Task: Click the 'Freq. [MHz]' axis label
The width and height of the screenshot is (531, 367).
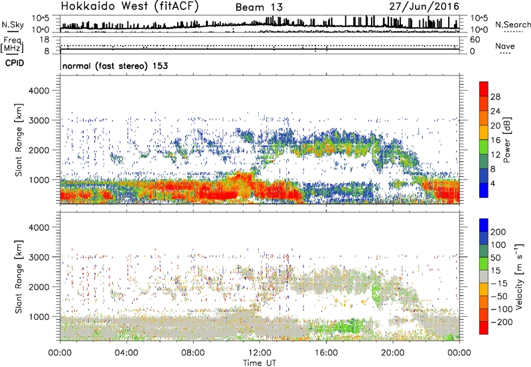Action: click(12, 45)
